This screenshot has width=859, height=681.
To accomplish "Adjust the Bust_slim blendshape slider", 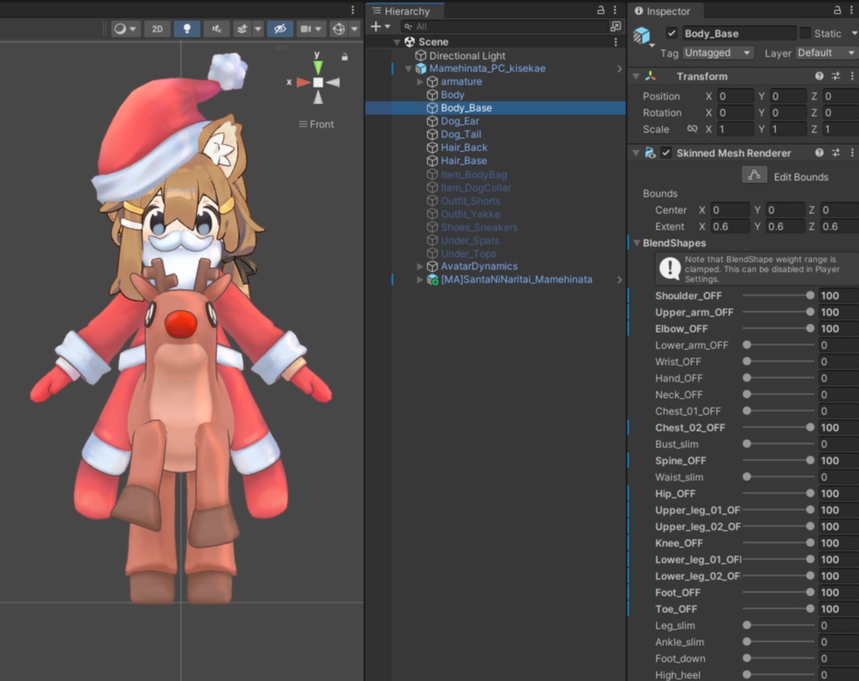I will click(x=778, y=444).
